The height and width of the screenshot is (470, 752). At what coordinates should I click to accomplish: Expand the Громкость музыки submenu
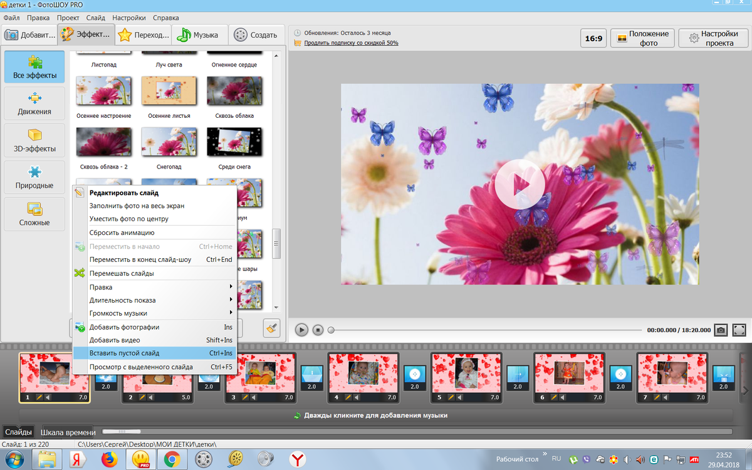pos(154,313)
